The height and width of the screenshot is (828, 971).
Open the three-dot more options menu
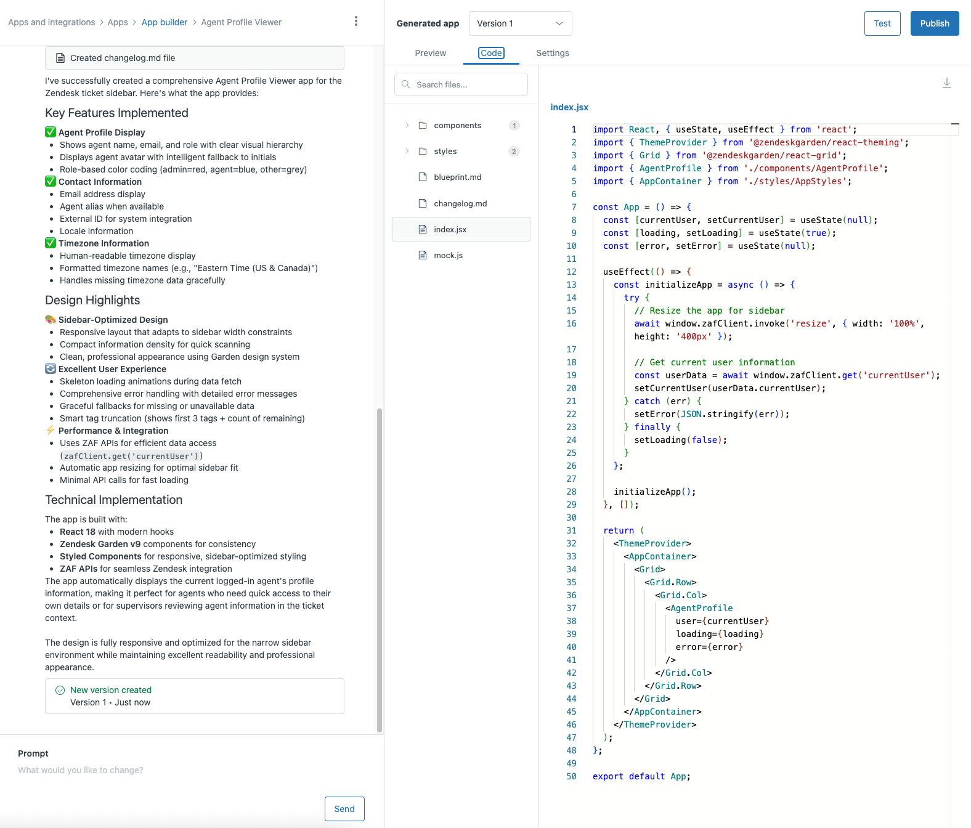pyautogui.click(x=355, y=22)
